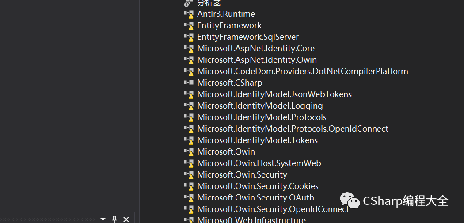Click warning icon beside Microsoft.Owin.Host.SystemWeb

point(189,163)
